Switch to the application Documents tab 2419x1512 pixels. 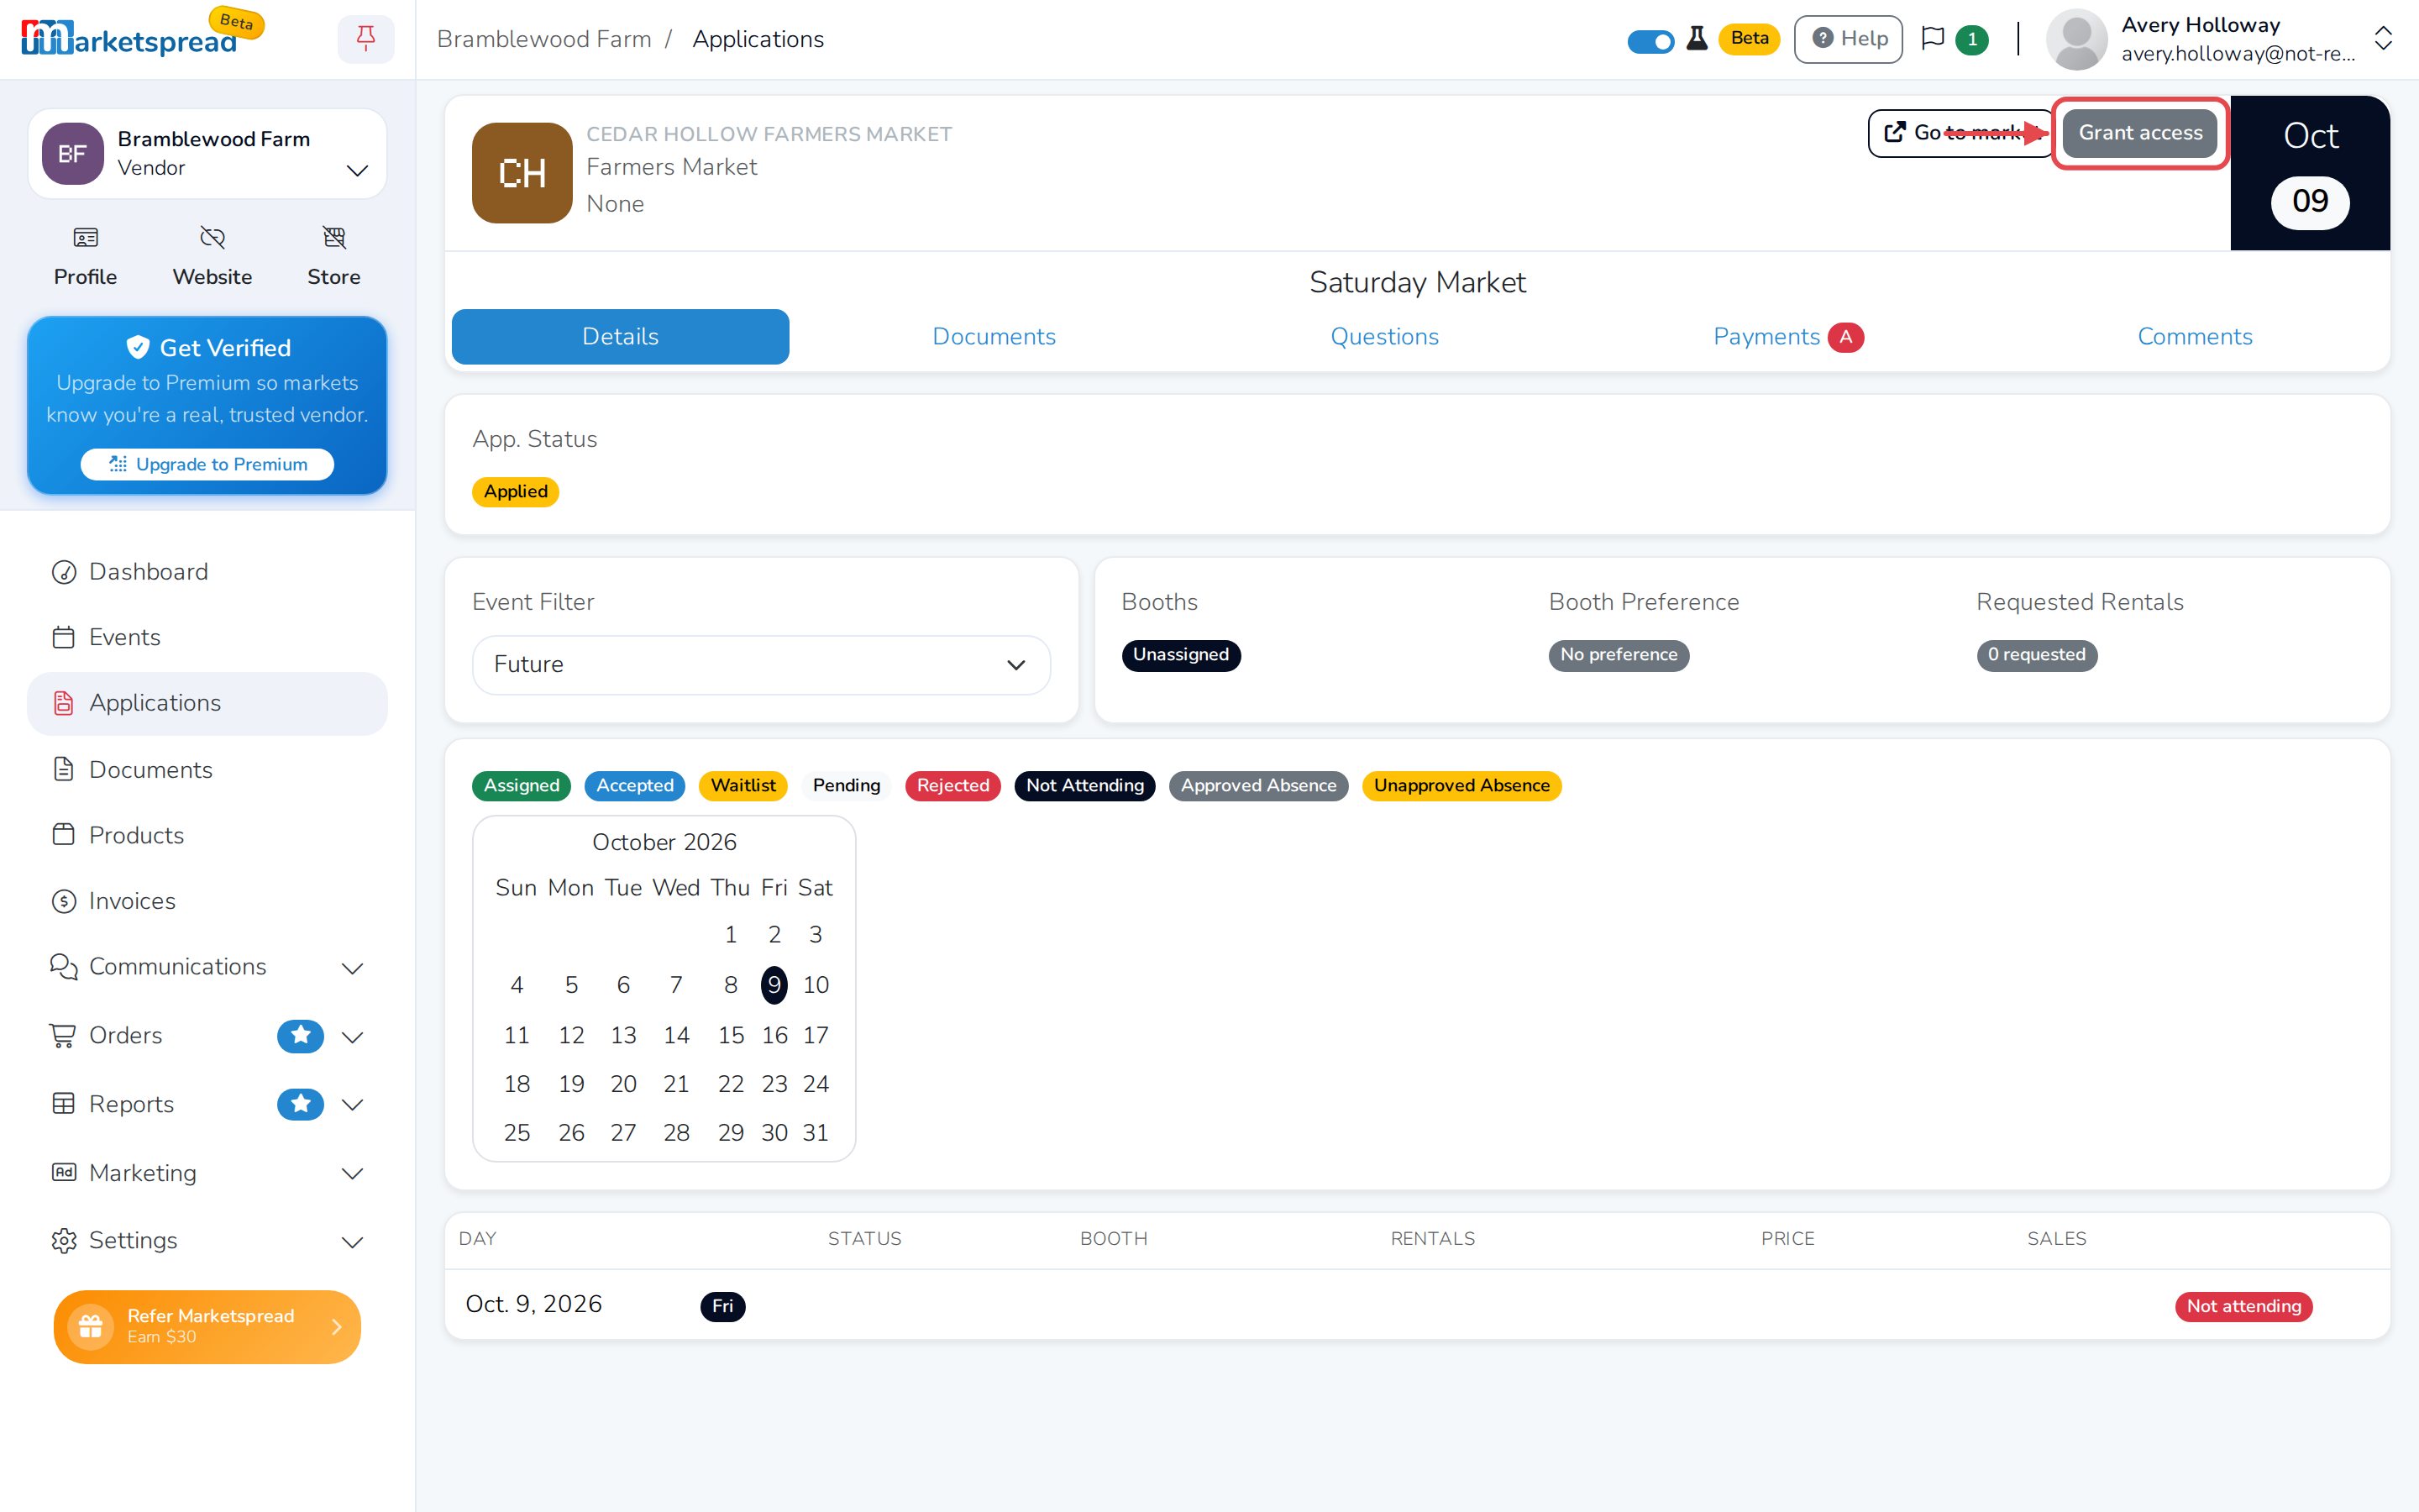click(994, 337)
